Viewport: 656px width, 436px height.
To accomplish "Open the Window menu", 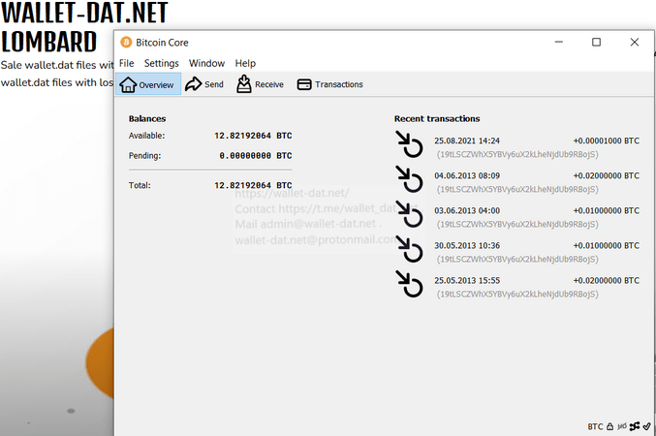I will 206,63.
